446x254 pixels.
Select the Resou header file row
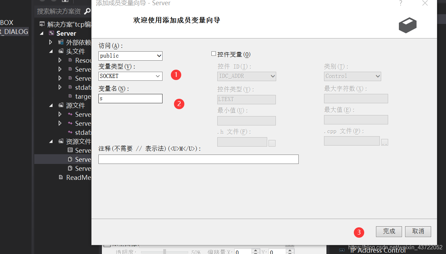tap(83, 60)
